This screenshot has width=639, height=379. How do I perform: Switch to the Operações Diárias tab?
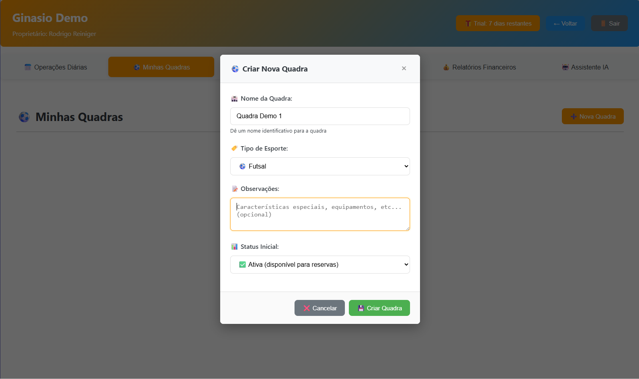[x=56, y=67]
